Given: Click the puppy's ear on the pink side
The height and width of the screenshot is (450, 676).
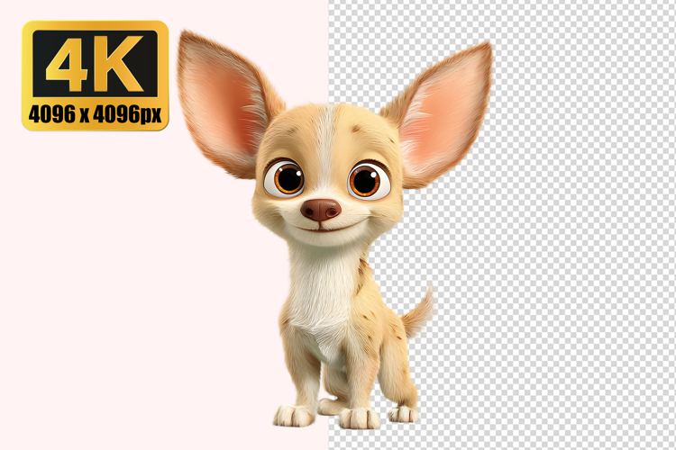Looking at the screenshot, I should [x=223, y=103].
